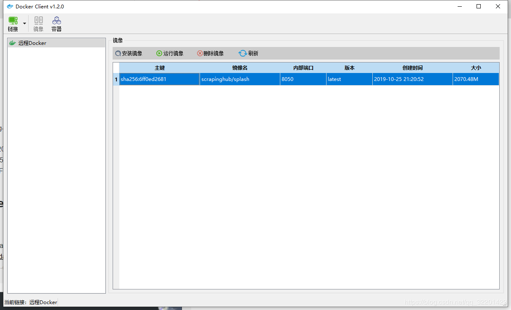Sort by the 镜像名 column header
The image size is (511, 310).
(240, 68)
